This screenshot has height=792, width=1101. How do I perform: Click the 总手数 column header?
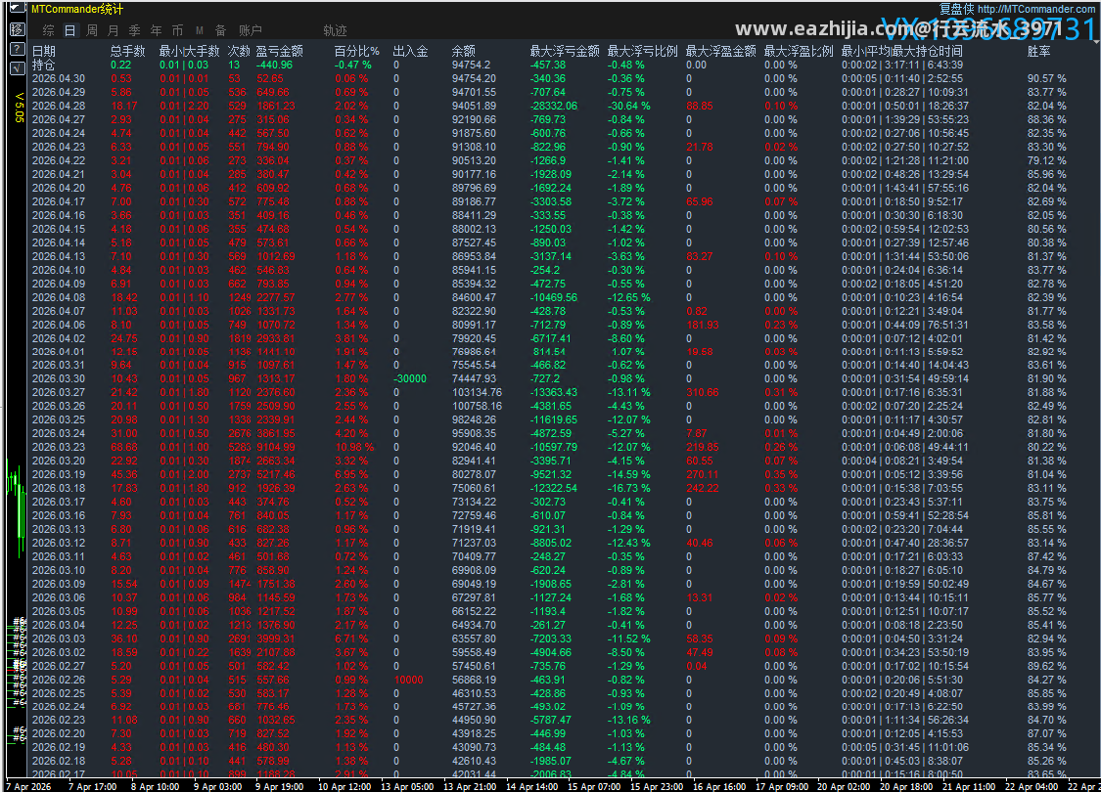(x=128, y=51)
